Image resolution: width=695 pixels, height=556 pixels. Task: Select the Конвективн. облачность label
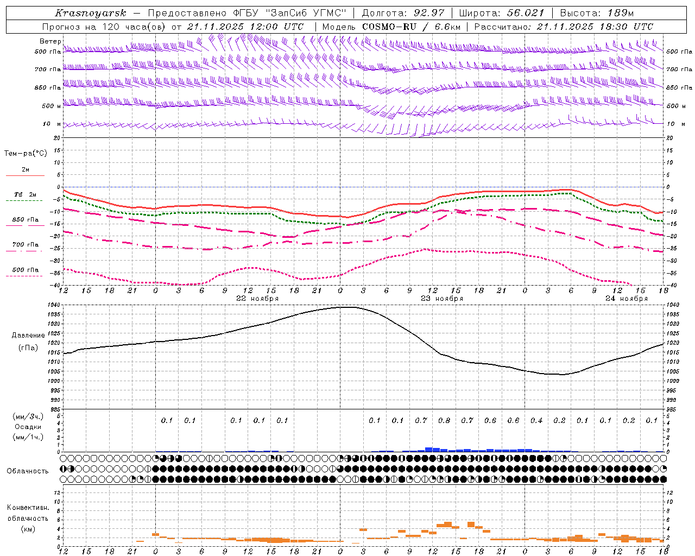pos(28,513)
